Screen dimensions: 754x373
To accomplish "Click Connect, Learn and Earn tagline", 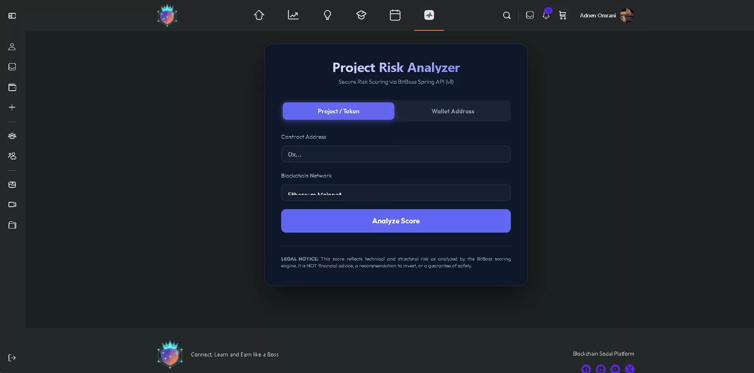I will (x=235, y=354).
